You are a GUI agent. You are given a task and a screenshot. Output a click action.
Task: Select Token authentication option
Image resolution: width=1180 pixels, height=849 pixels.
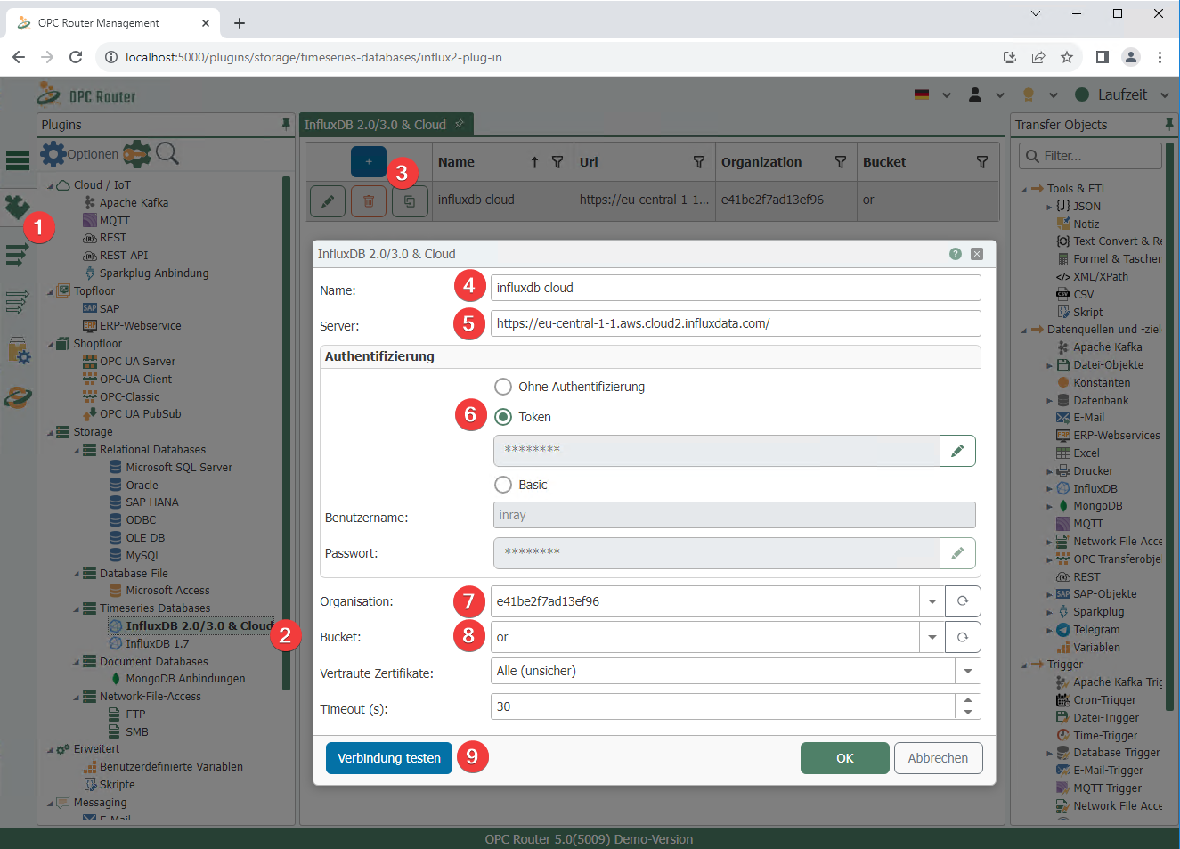click(503, 417)
